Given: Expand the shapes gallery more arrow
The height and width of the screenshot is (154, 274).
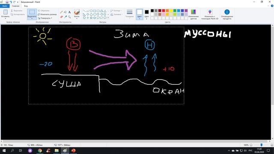Looking at the screenshot, I should tap(108, 18).
